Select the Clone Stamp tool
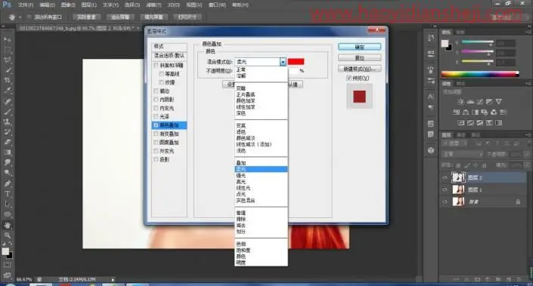This screenshot has width=533, height=286. click(x=8, y=121)
